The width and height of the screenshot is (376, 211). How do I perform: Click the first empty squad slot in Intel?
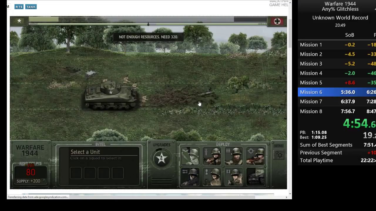76,173
